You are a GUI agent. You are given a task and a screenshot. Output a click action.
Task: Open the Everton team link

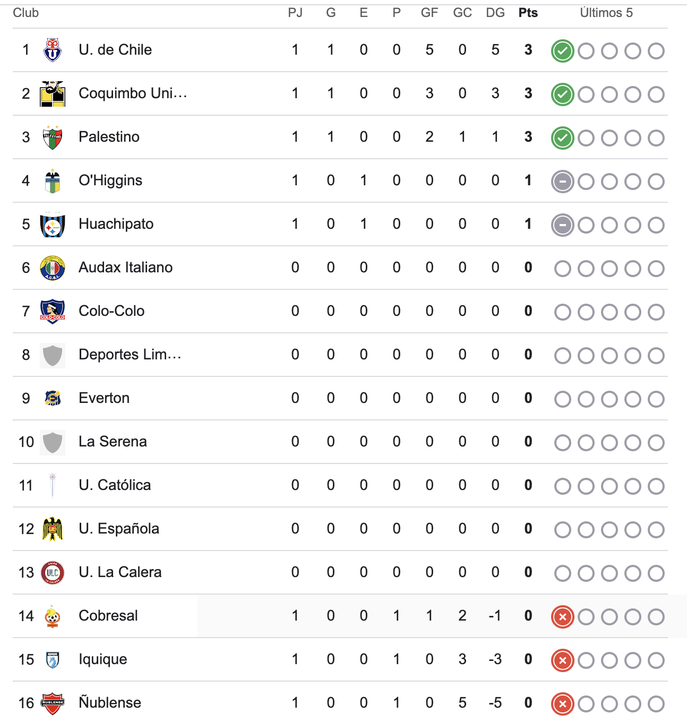pos(104,398)
